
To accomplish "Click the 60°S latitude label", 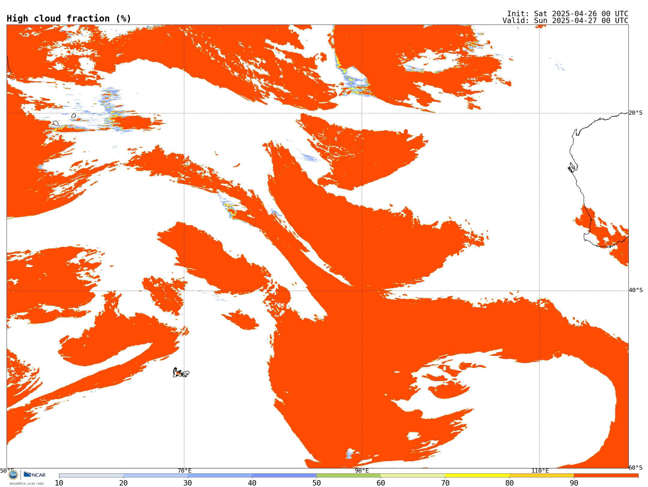I will [636, 468].
